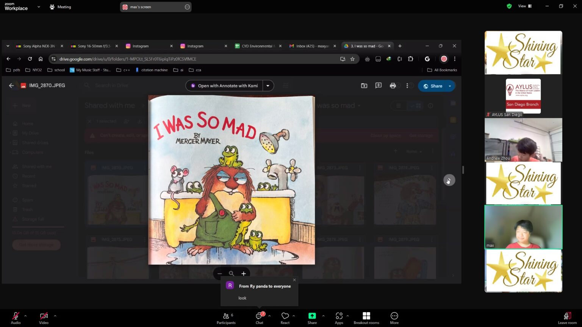Open the My Music Staff bookmark
The image size is (582, 327).
coord(90,70)
